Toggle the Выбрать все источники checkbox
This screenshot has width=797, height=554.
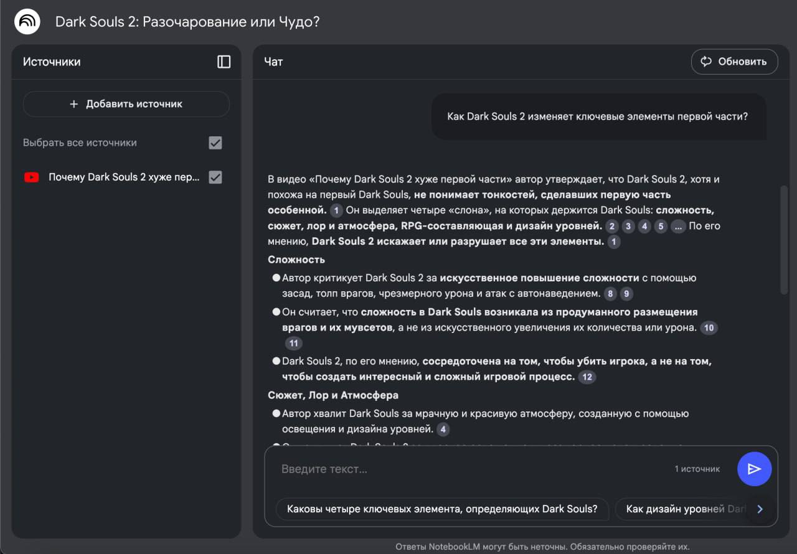click(x=215, y=143)
